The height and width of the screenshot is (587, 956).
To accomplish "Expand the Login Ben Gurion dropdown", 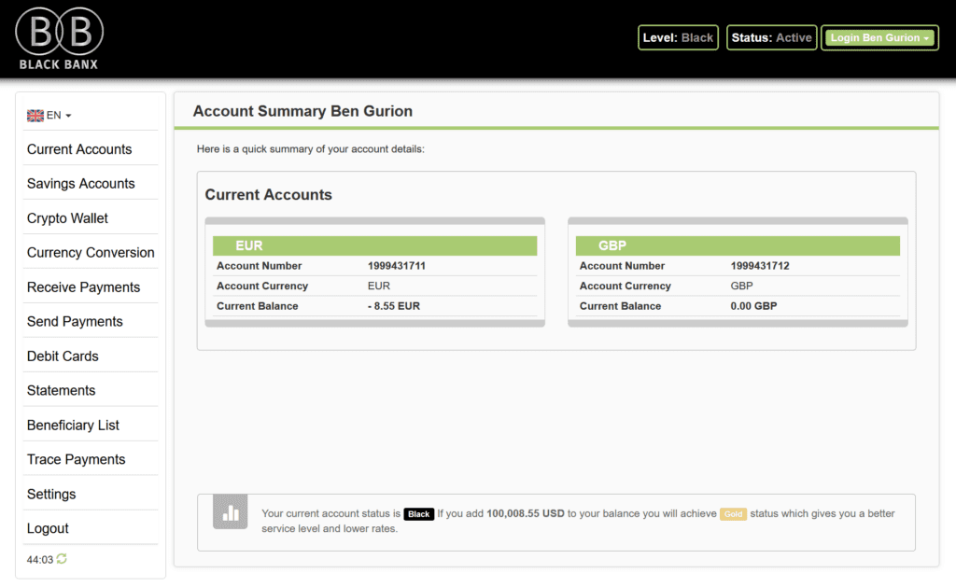I will tap(879, 37).
